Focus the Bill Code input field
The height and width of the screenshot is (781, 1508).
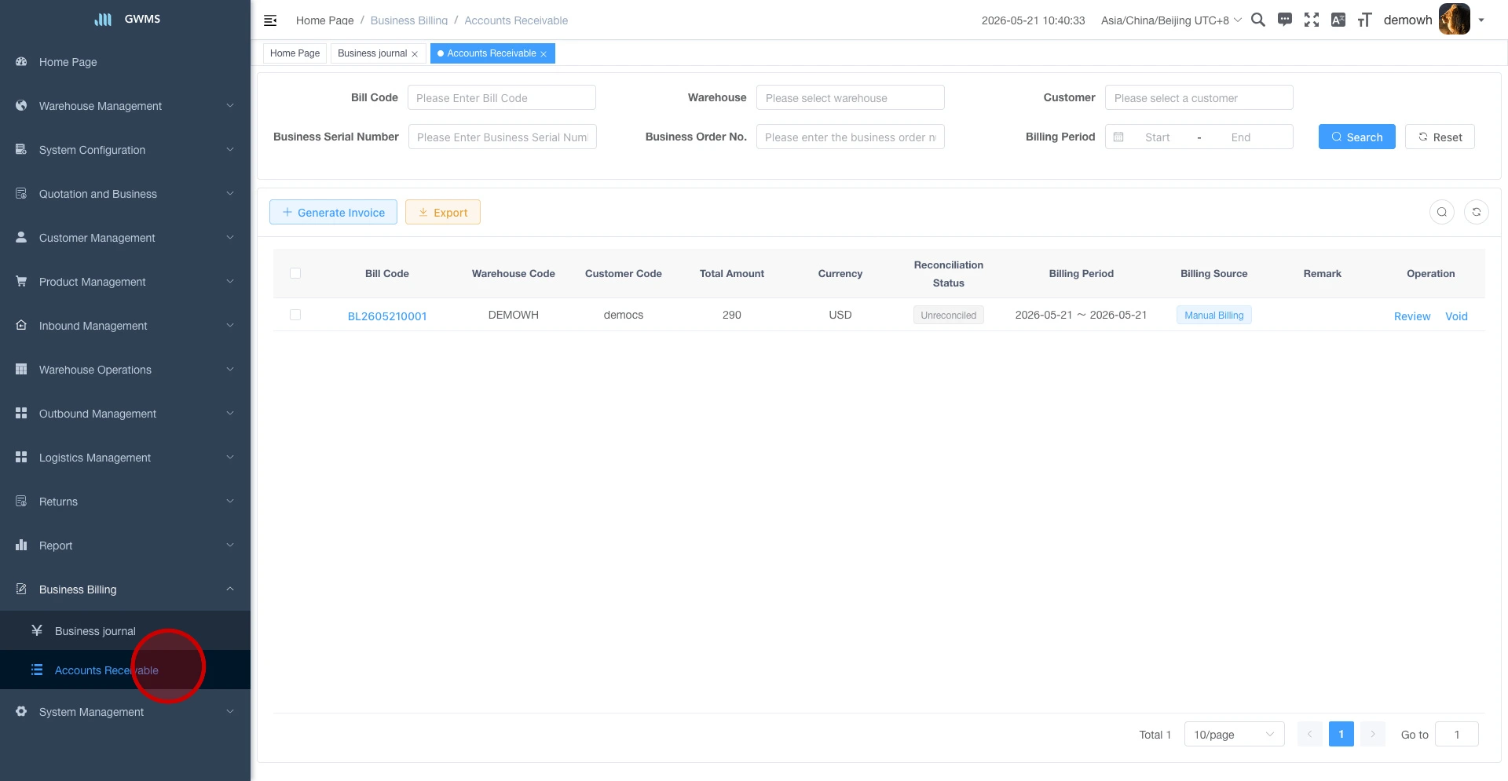pos(502,97)
